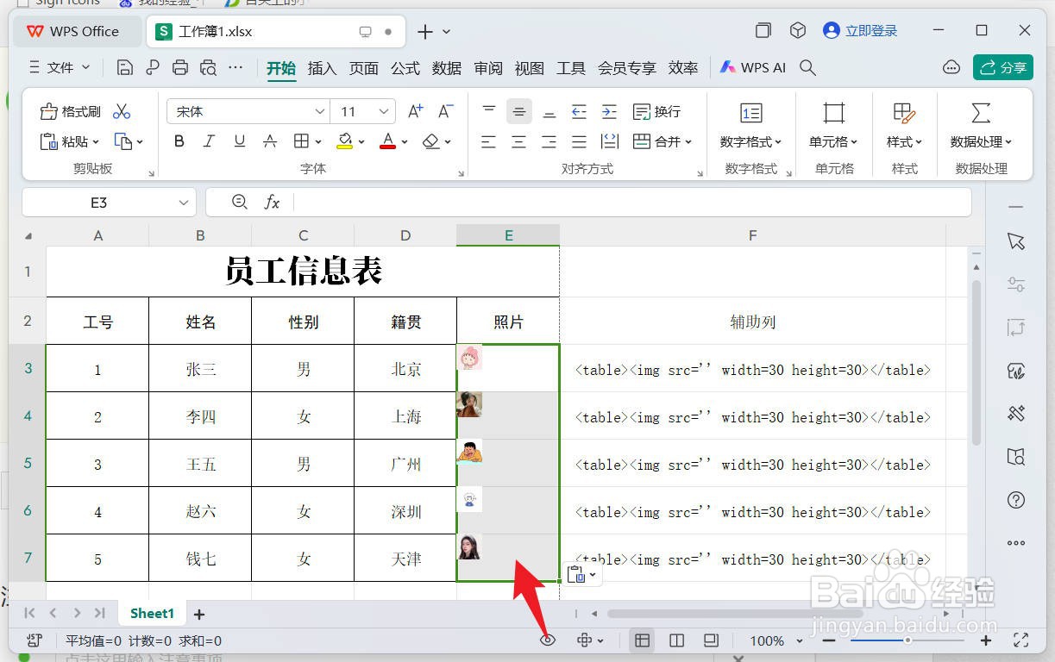Select the Sheet1 tab
Viewport: 1055px width, 662px height.
[152, 614]
